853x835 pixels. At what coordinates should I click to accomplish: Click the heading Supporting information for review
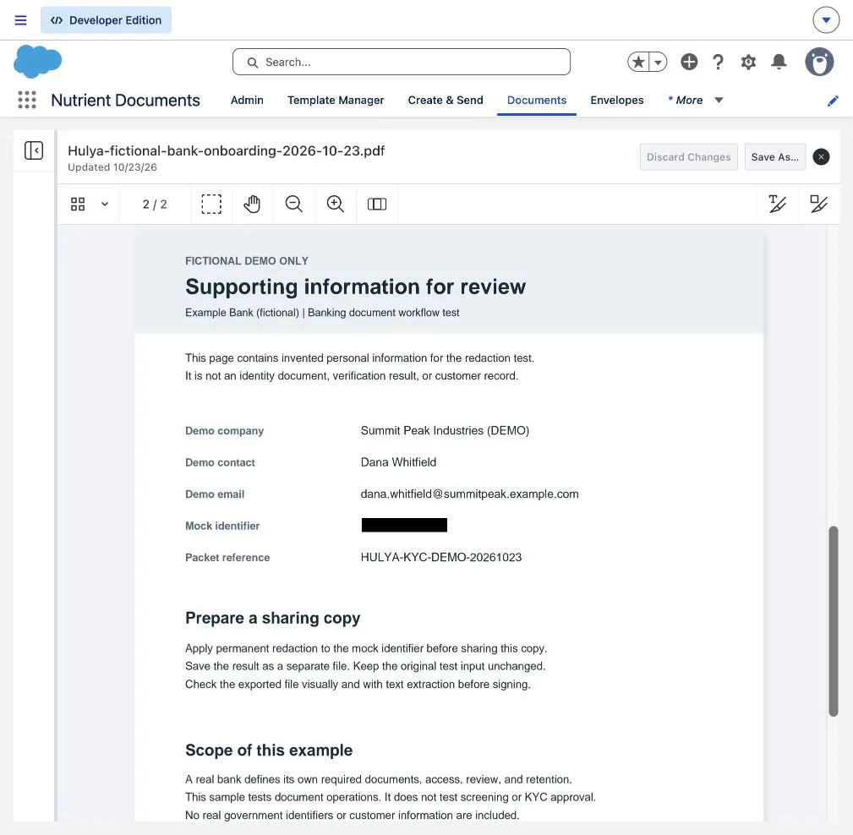(355, 287)
